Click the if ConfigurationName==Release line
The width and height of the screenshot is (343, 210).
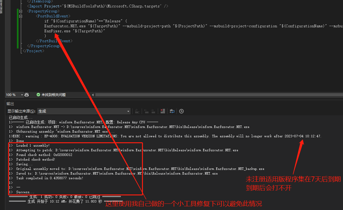click(86, 21)
